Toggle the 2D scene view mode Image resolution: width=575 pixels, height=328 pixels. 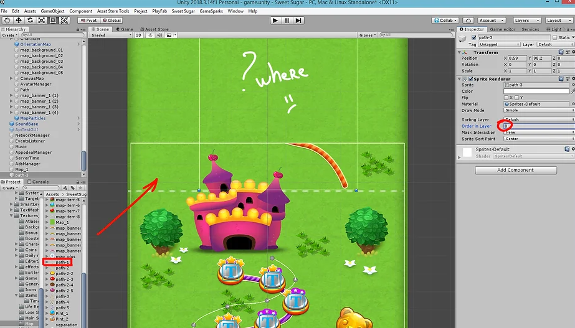[139, 35]
